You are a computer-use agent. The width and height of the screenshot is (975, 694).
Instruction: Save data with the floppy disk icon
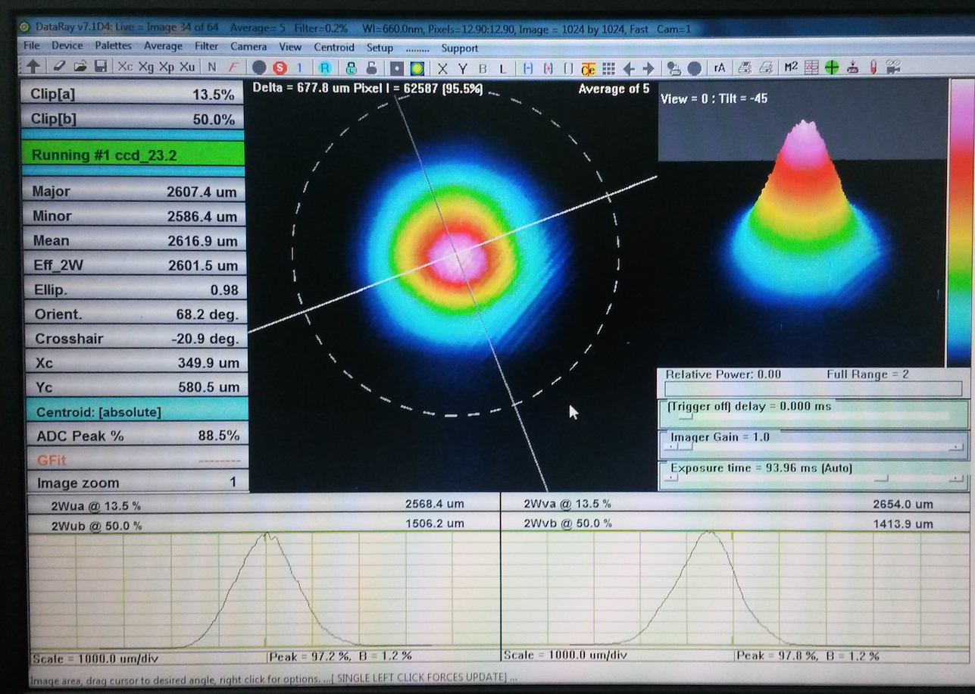tap(101, 67)
